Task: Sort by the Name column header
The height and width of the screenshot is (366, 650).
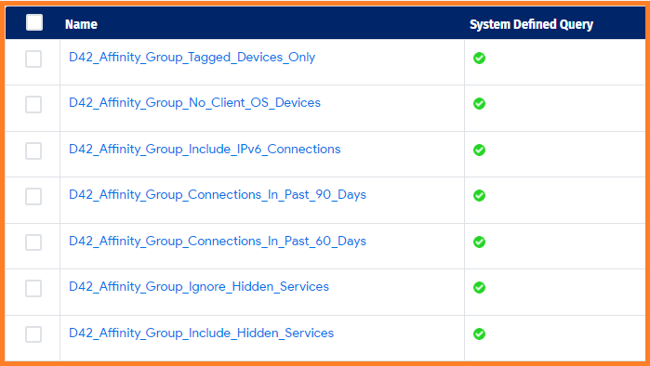Action: pos(81,24)
